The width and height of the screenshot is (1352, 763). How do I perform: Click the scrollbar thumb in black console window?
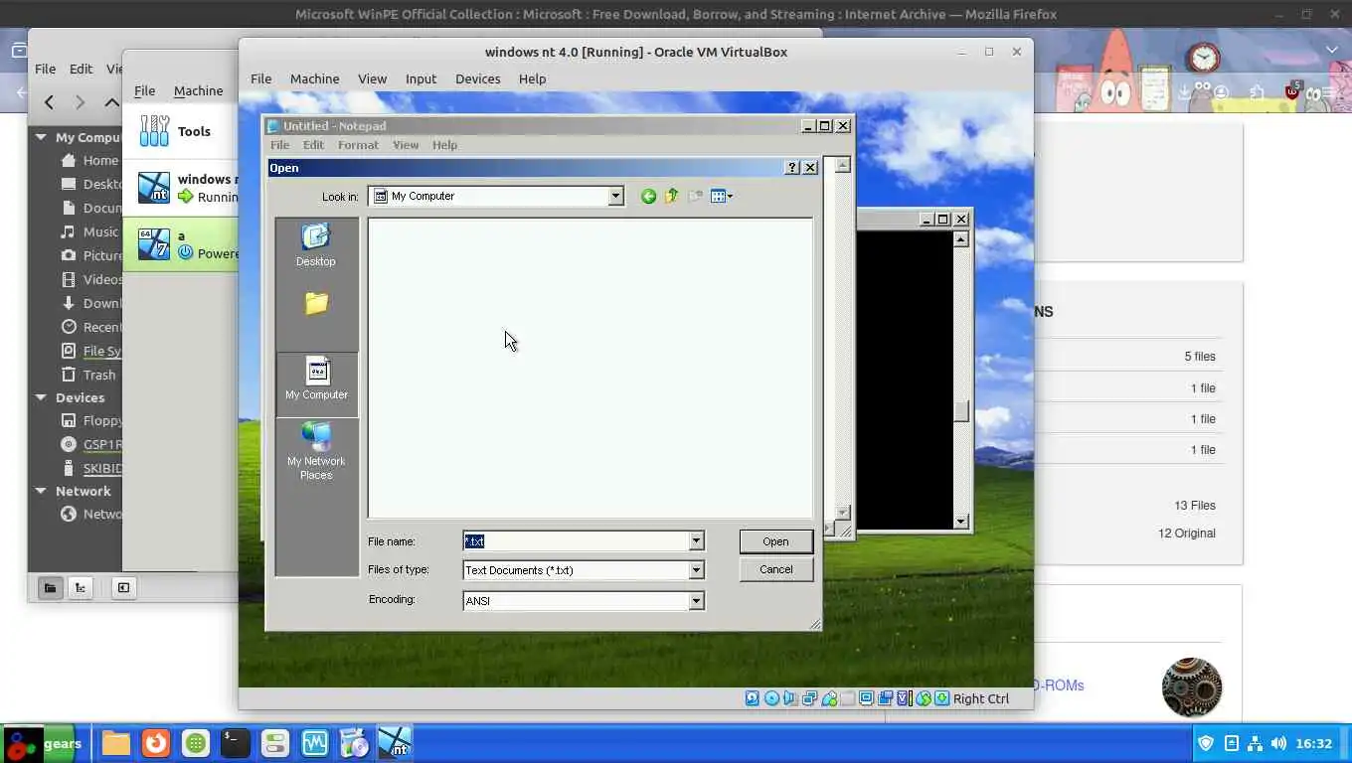(x=960, y=411)
